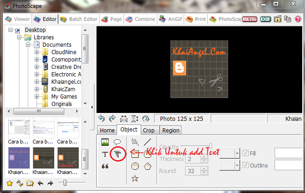Image resolution: width=305 pixels, height=193 pixels.
Task: Switch to the Viewer tab
Action: [18, 19]
